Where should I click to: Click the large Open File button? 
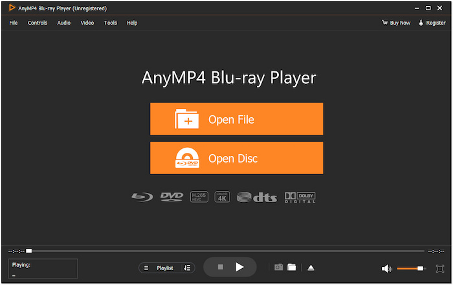(x=237, y=119)
